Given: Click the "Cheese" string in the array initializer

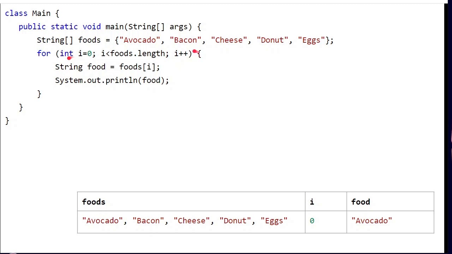Looking at the screenshot, I should point(229,40).
